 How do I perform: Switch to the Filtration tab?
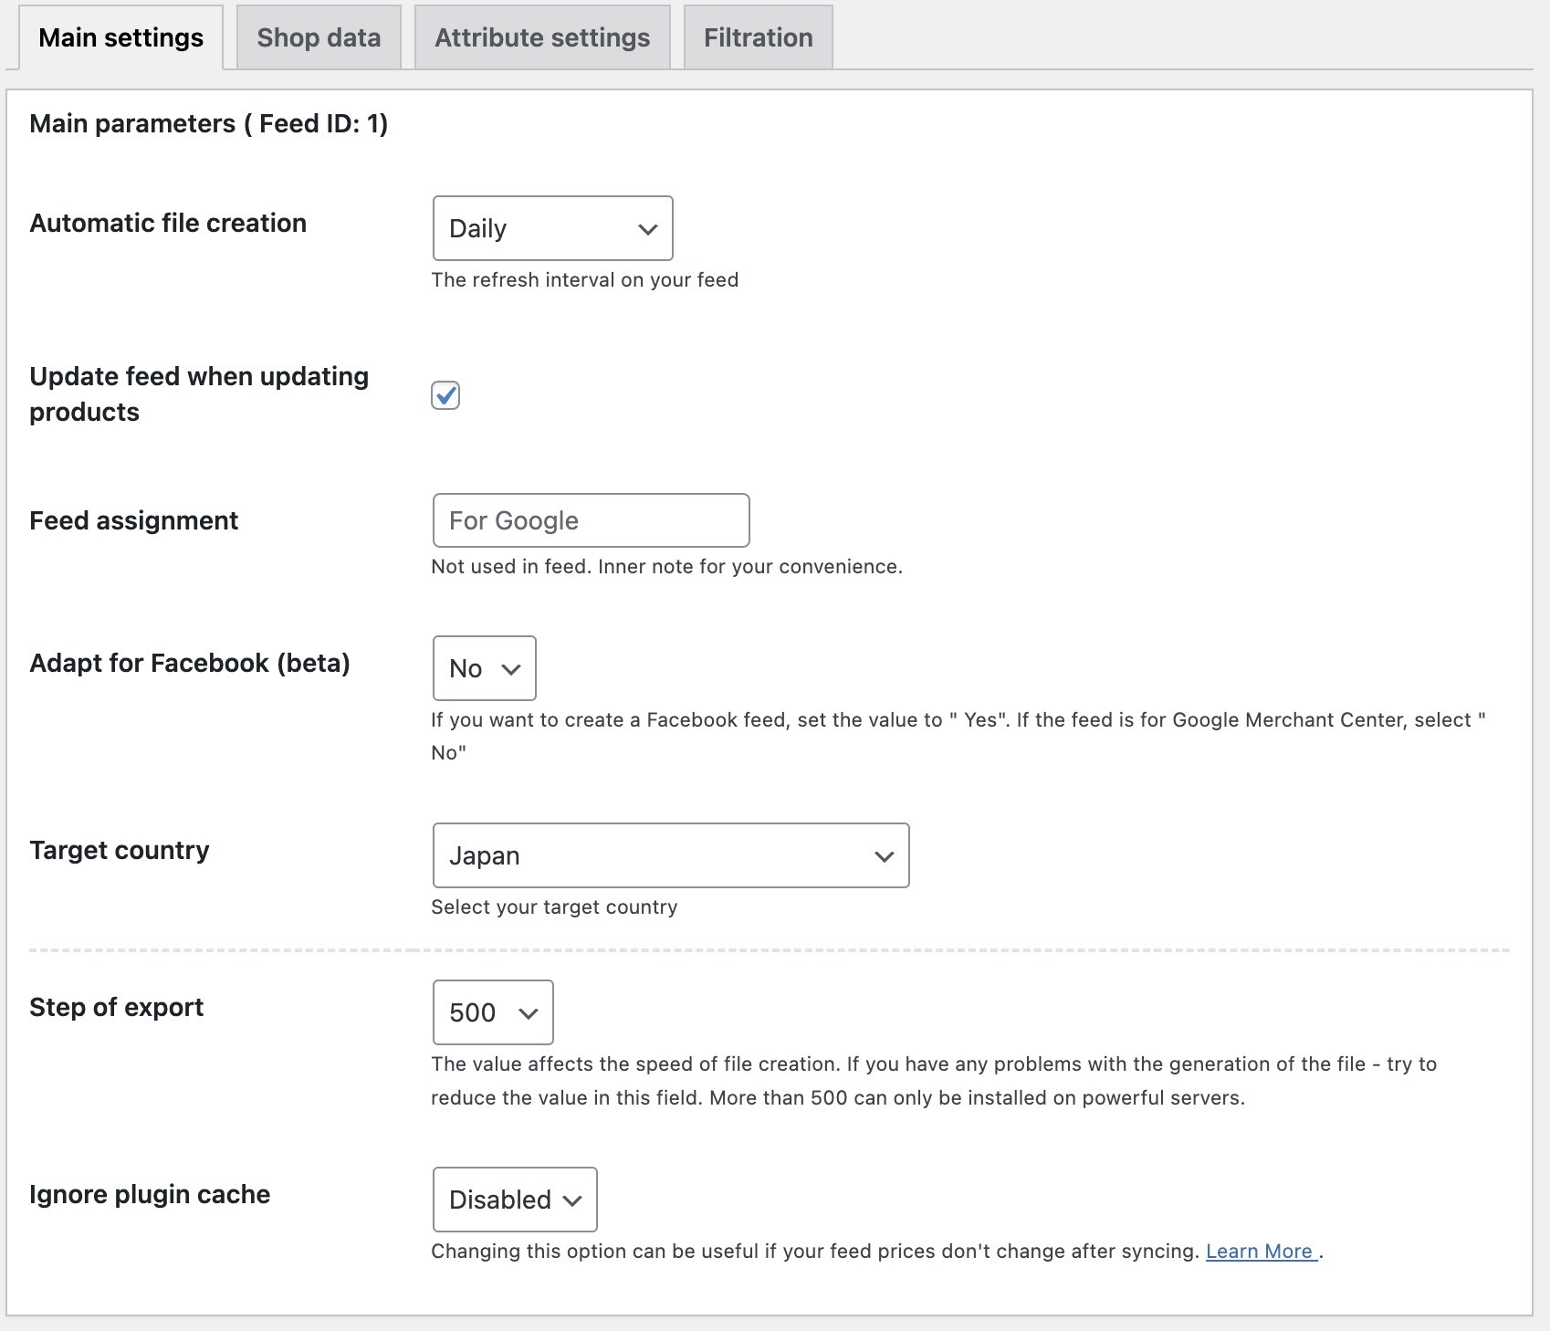pyautogui.click(x=757, y=37)
